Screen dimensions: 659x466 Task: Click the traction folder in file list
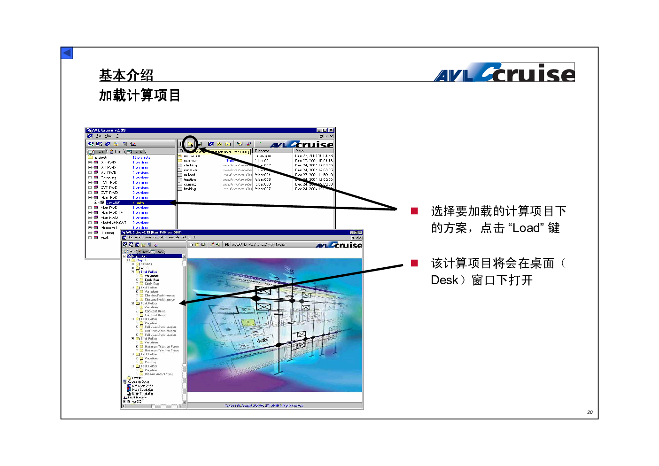[190, 179]
